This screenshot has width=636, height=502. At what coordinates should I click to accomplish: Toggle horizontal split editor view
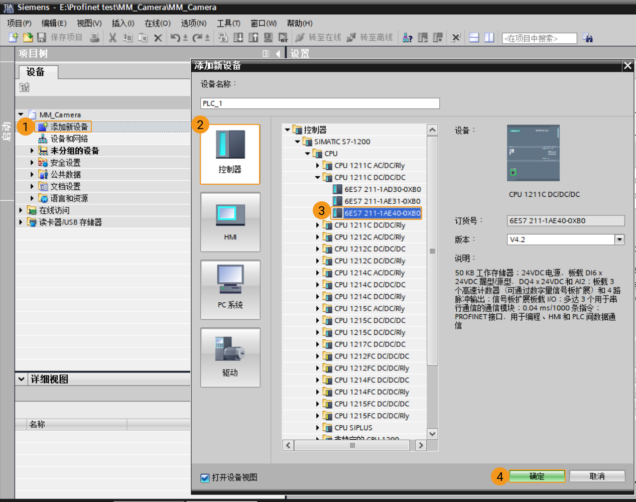(474, 38)
